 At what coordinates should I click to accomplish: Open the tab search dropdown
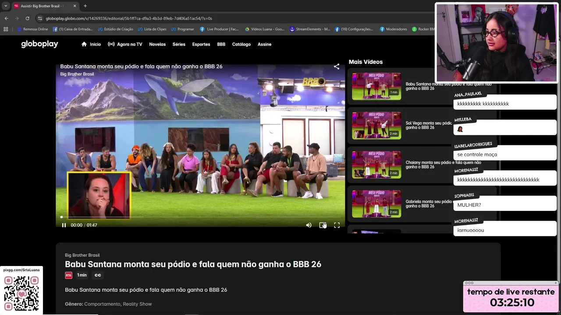(x=6, y=6)
